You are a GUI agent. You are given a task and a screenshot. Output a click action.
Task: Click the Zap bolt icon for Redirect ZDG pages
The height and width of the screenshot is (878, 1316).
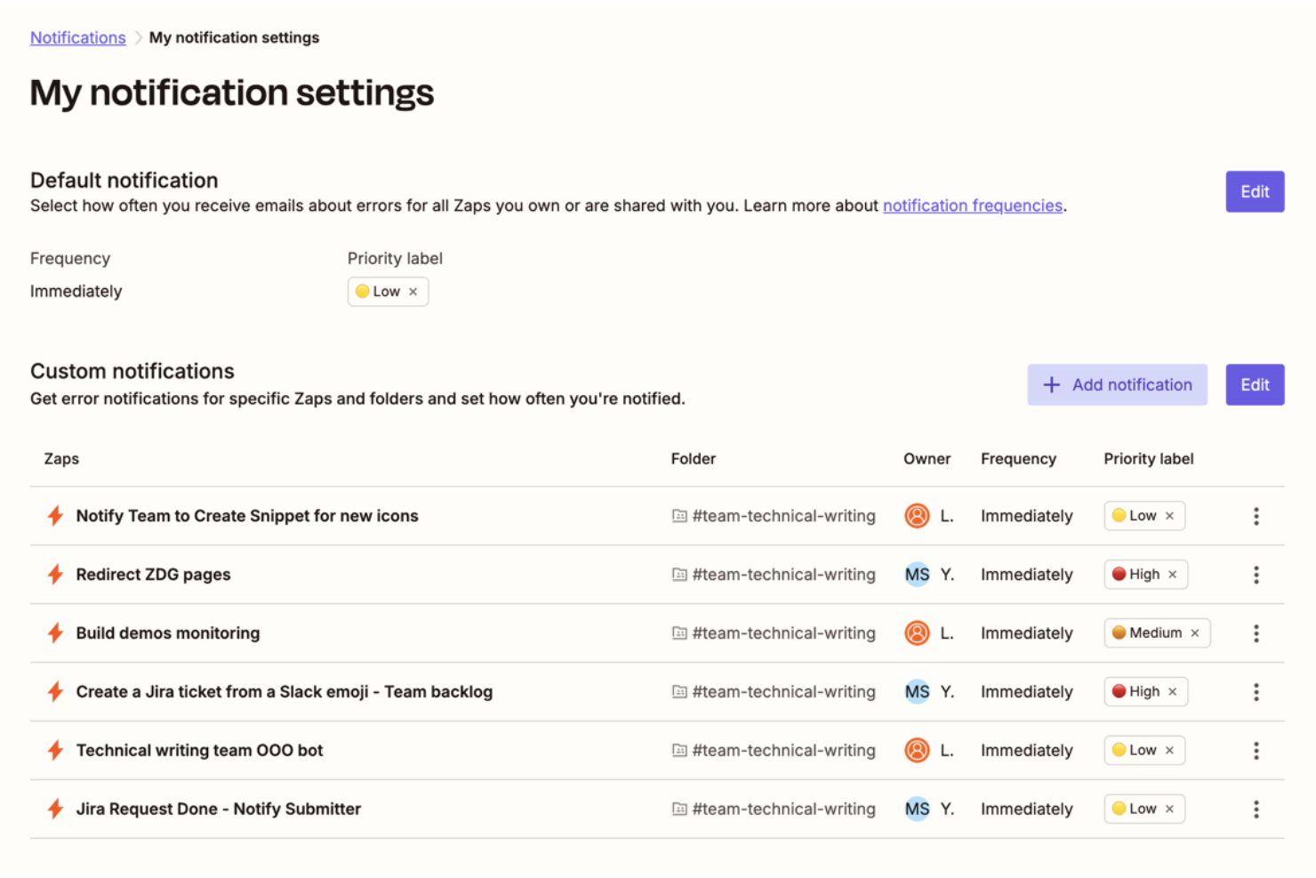click(55, 575)
